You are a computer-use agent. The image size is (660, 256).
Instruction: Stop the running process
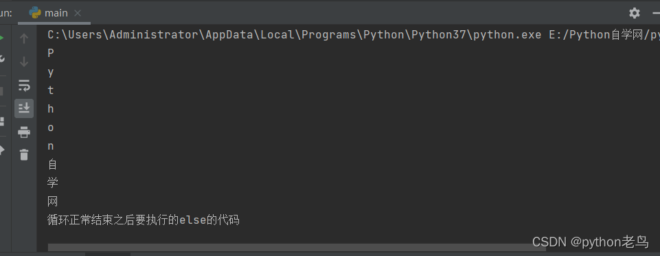pos(1,91)
